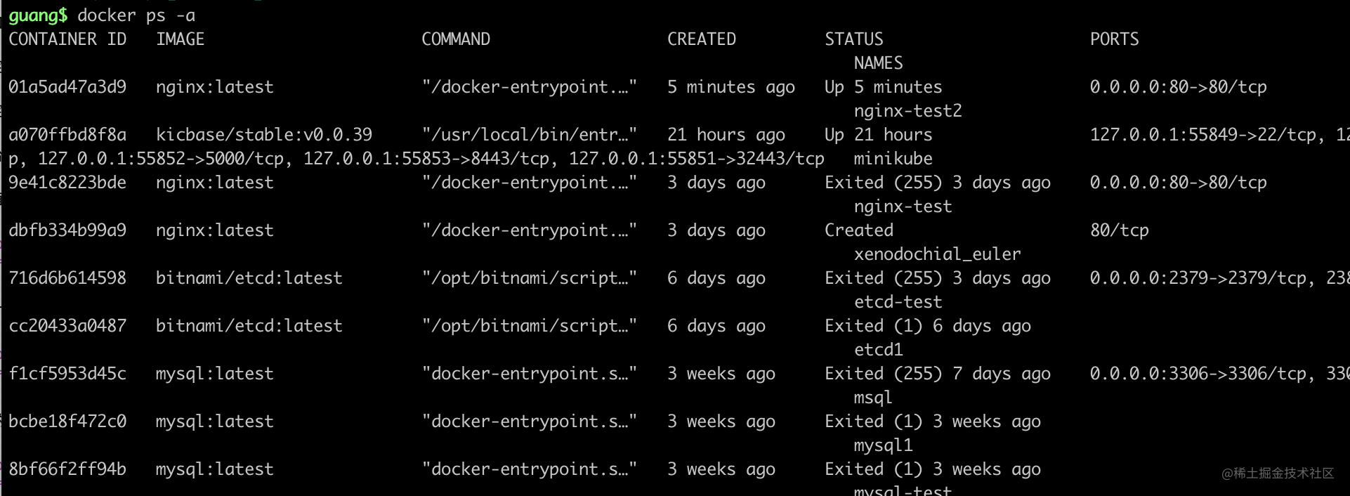1350x496 pixels.
Task: Click the container ID bcbe18f472c0
Action: click(67, 422)
